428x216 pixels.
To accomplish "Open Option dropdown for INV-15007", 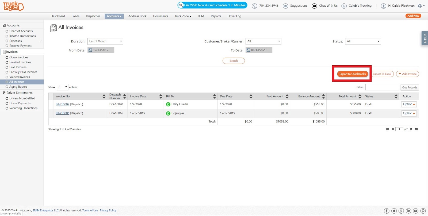I will pyautogui.click(x=409, y=104).
